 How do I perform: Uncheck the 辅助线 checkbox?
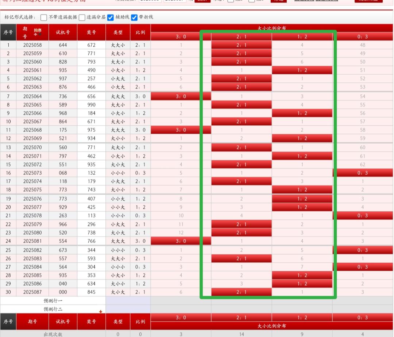(111, 17)
